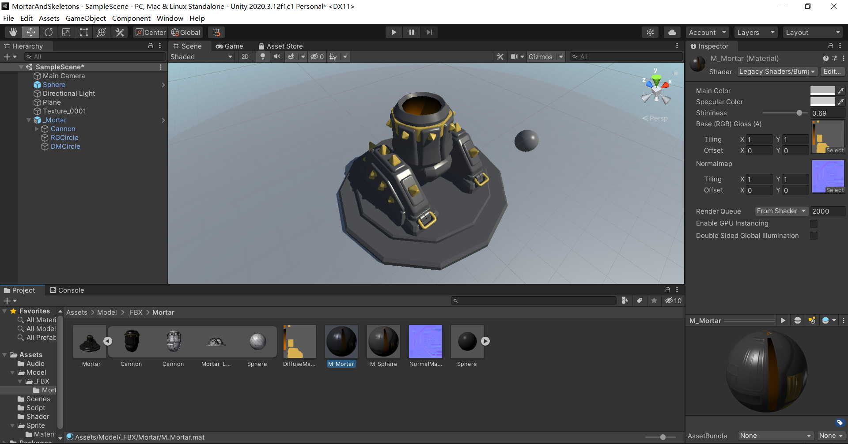Viewport: 848px width, 444px height.
Task: Select the RGCircle object
Action: [x=64, y=138]
